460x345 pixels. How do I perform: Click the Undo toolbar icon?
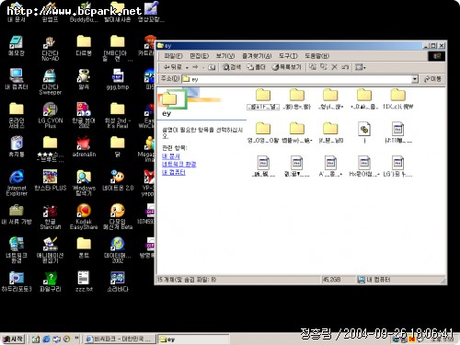(345, 67)
